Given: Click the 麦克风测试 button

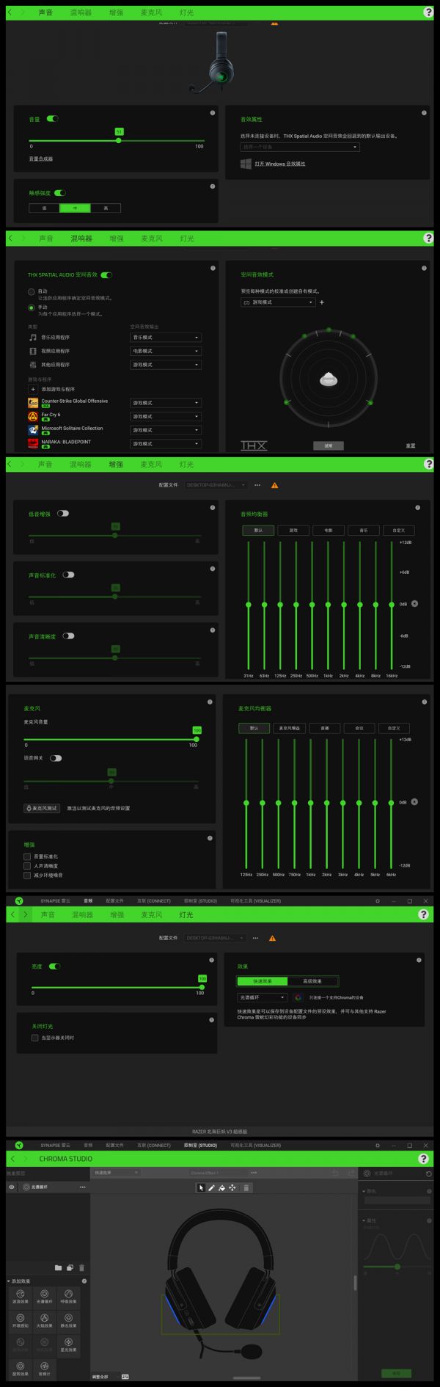Looking at the screenshot, I should 42,808.
